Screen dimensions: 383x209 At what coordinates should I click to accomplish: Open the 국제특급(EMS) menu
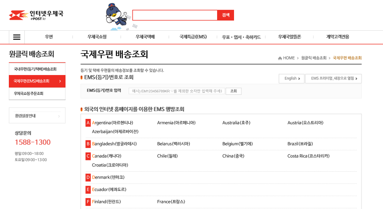[193, 37]
